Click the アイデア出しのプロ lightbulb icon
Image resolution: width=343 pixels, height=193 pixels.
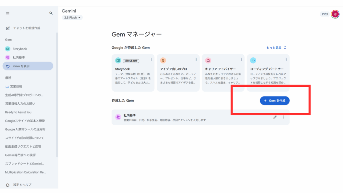click(x=163, y=60)
